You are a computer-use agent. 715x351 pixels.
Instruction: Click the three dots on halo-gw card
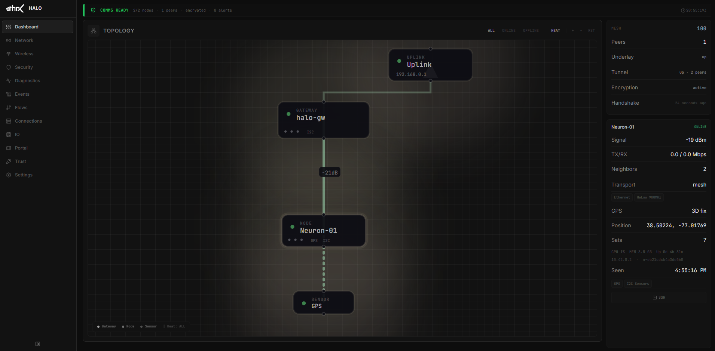(291, 132)
